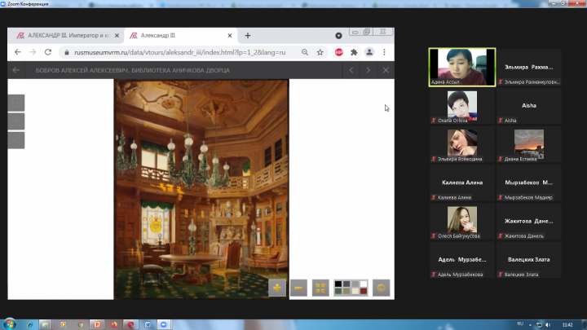Open Internet Explorer from taskbar

click(x=29, y=324)
